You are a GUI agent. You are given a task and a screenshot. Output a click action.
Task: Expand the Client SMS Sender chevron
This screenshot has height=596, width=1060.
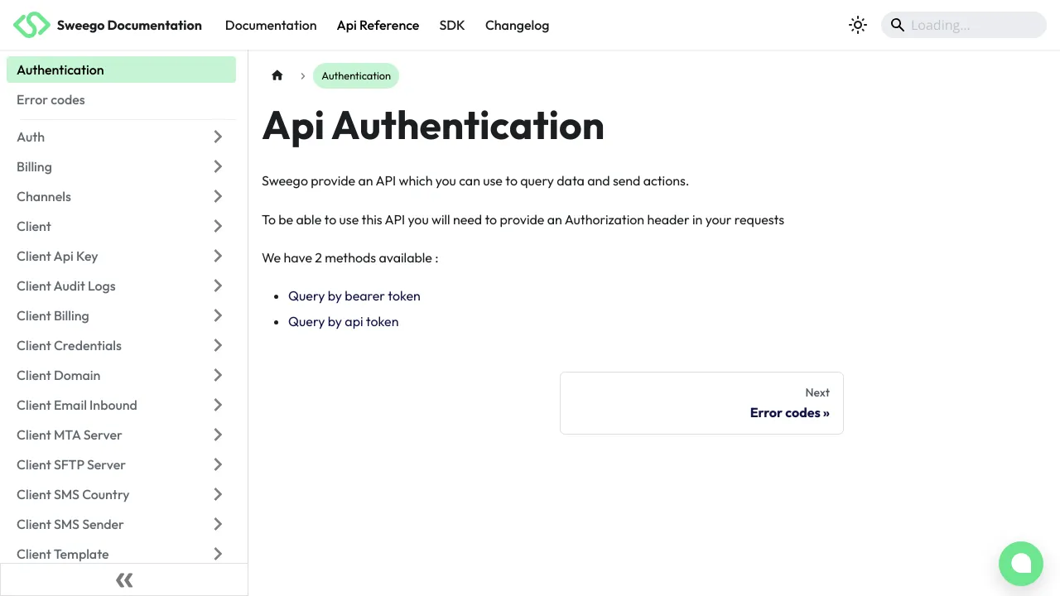218,524
